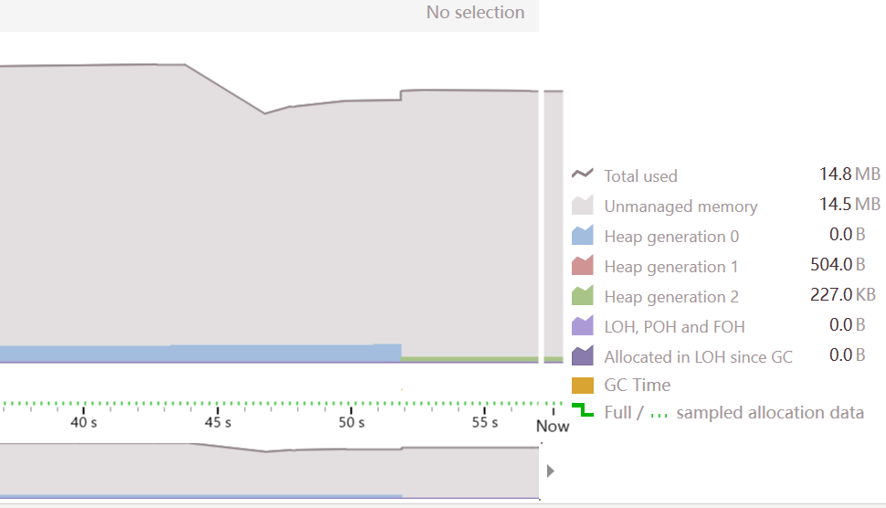This screenshot has width=886, height=508.
Task: Click the Heap generation 1 red icon
Action: pos(582,265)
